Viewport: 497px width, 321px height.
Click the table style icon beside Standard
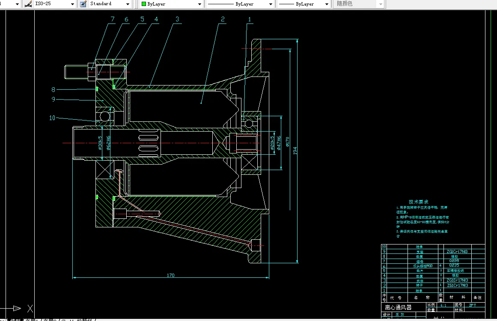click(x=83, y=4)
